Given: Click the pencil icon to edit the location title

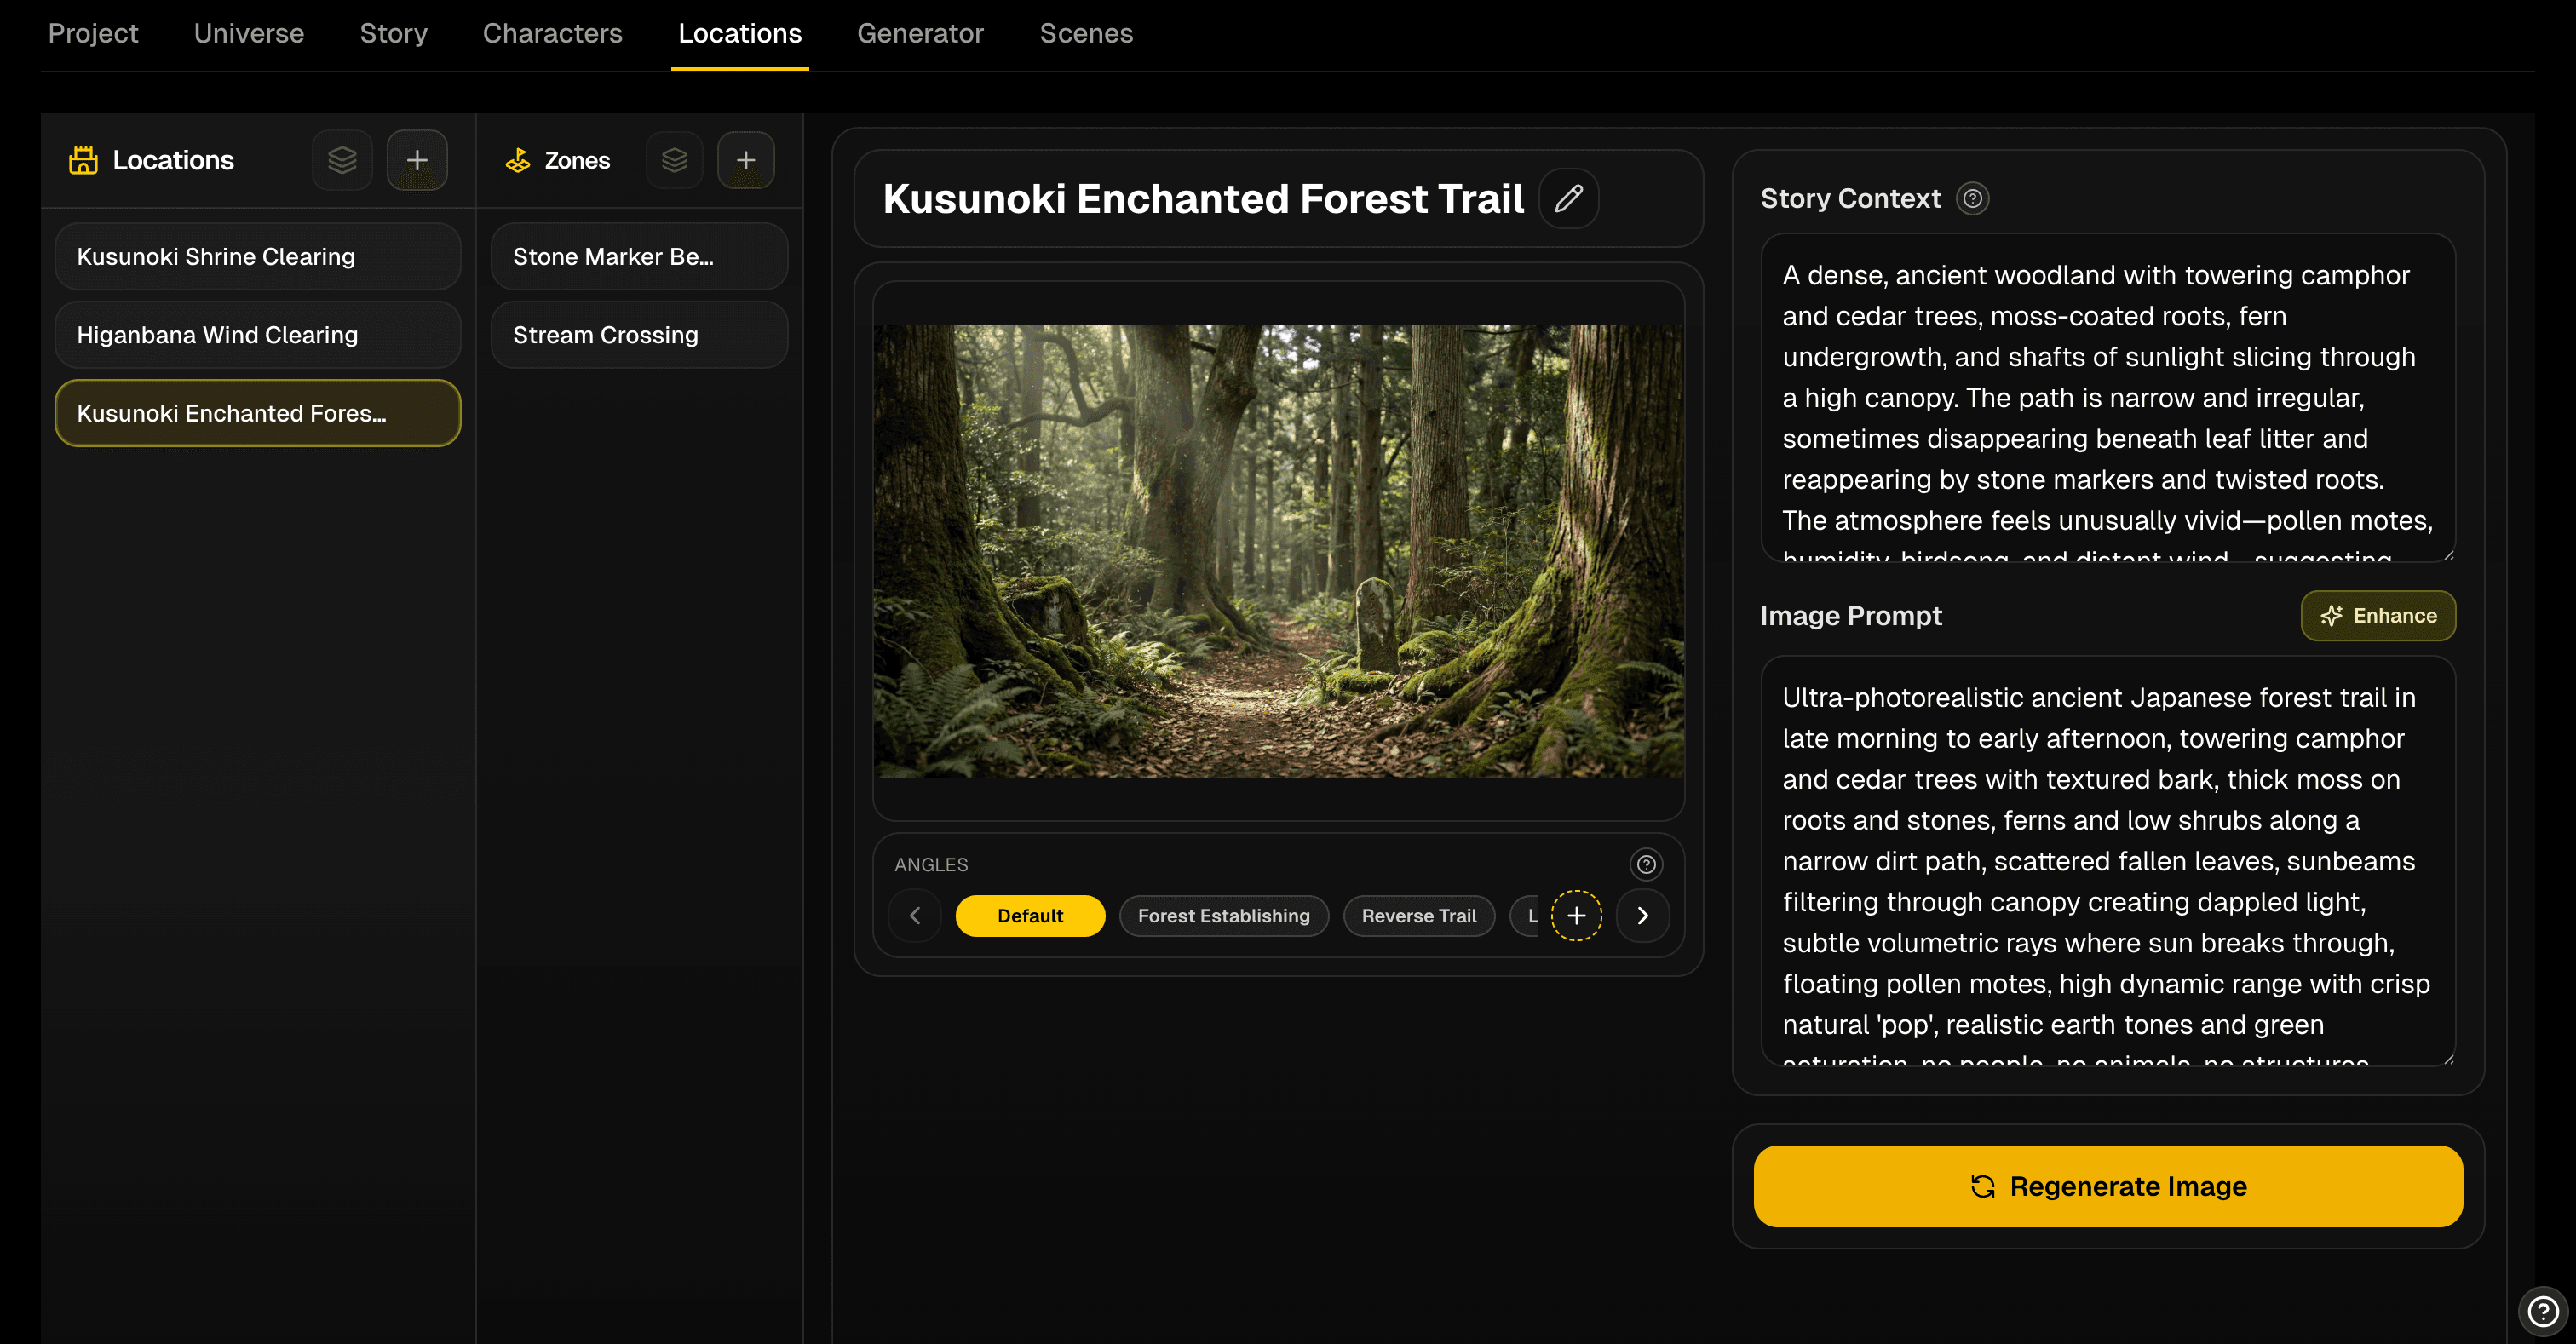Looking at the screenshot, I should pos(1568,198).
